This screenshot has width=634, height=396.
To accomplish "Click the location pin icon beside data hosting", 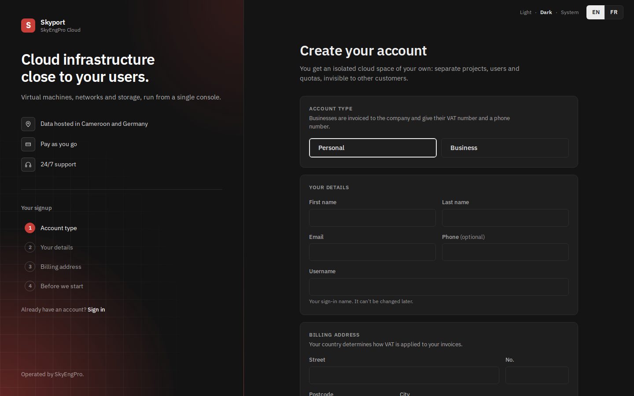I will coord(28,124).
